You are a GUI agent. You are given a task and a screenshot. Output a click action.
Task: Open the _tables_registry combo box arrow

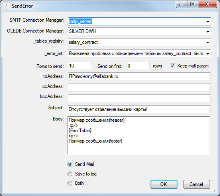coord(208,43)
